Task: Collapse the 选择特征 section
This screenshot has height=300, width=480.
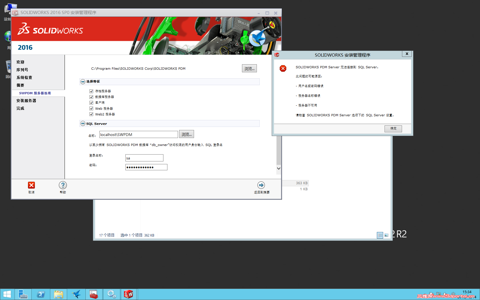Action: (x=83, y=82)
